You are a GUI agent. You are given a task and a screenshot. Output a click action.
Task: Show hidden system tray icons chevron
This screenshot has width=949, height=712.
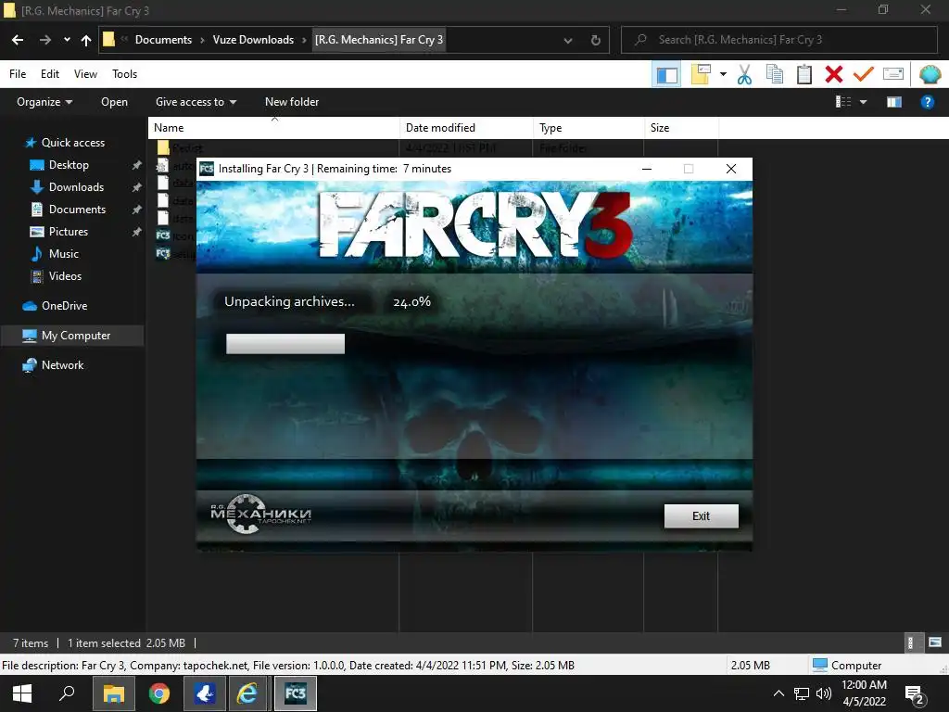click(778, 693)
